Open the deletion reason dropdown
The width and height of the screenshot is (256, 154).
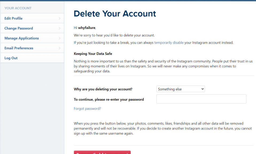click(180, 89)
